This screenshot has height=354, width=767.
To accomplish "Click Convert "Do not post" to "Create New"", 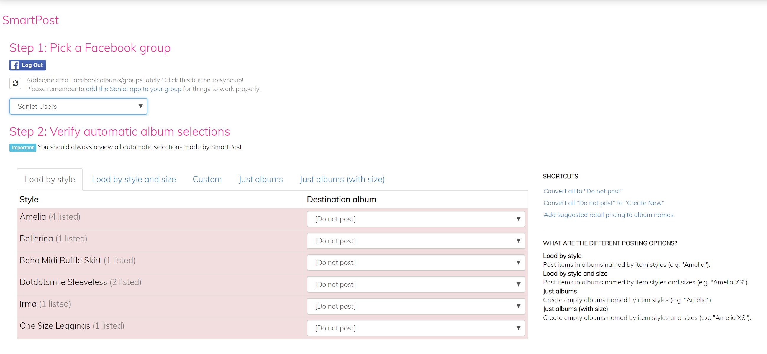I will pos(604,203).
